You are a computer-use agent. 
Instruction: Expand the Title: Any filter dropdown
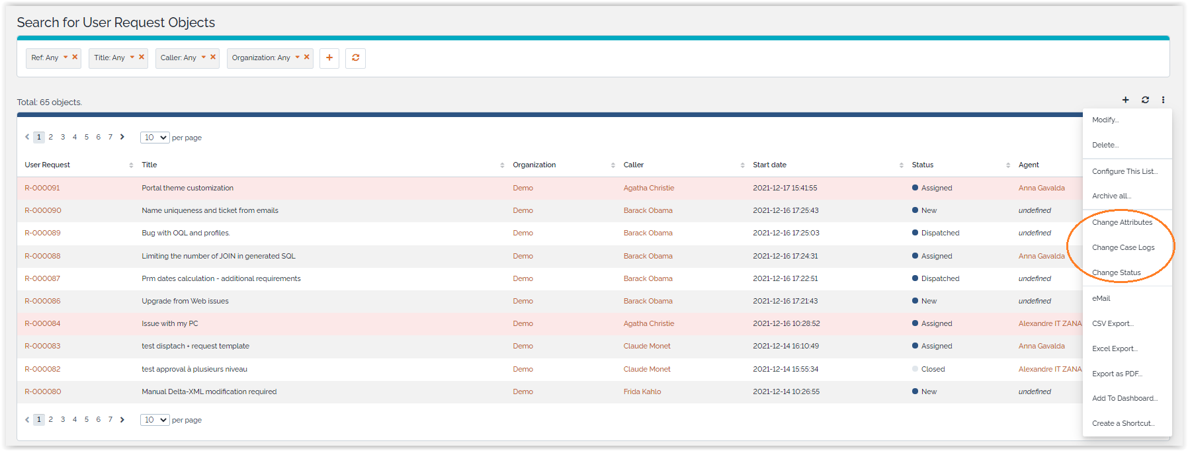coord(132,58)
